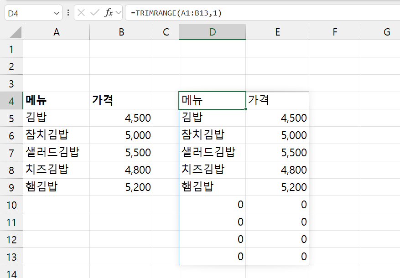Select row 8 header
The image size is (400, 278).
point(11,170)
